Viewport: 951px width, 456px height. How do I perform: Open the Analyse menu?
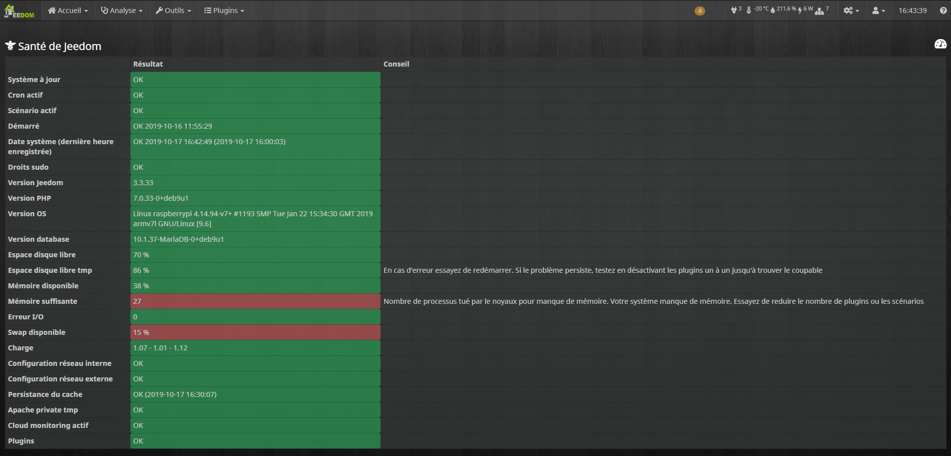click(x=122, y=11)
